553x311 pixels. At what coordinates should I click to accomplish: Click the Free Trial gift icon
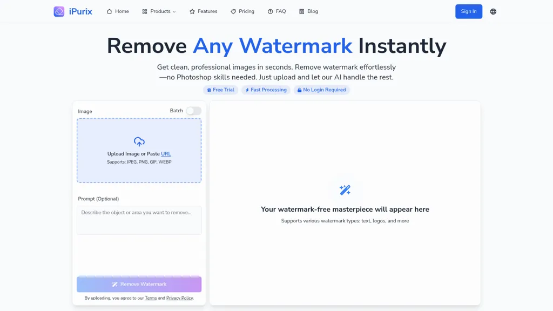[x=209, y=90]
